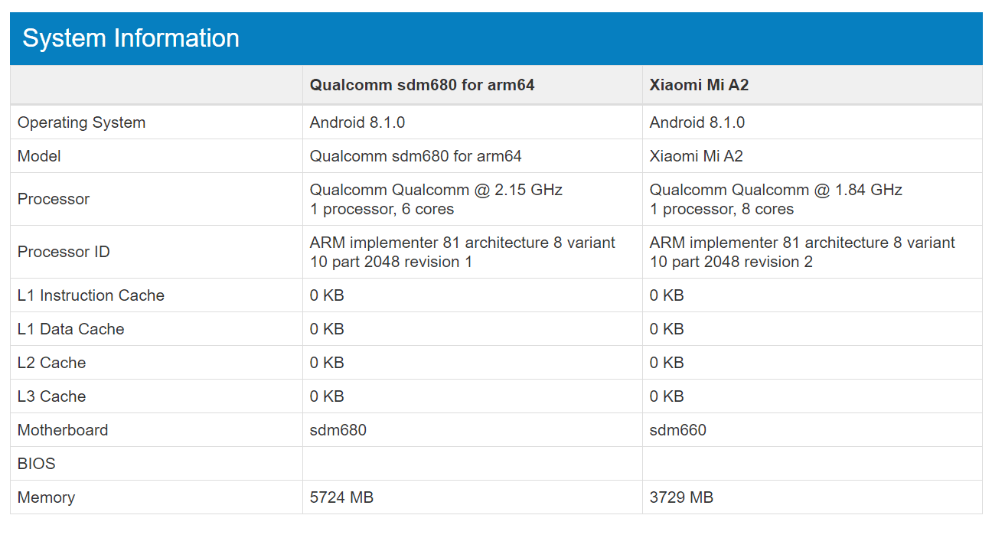
Task: Click the BIOS row label
Action: pos(37,464)
